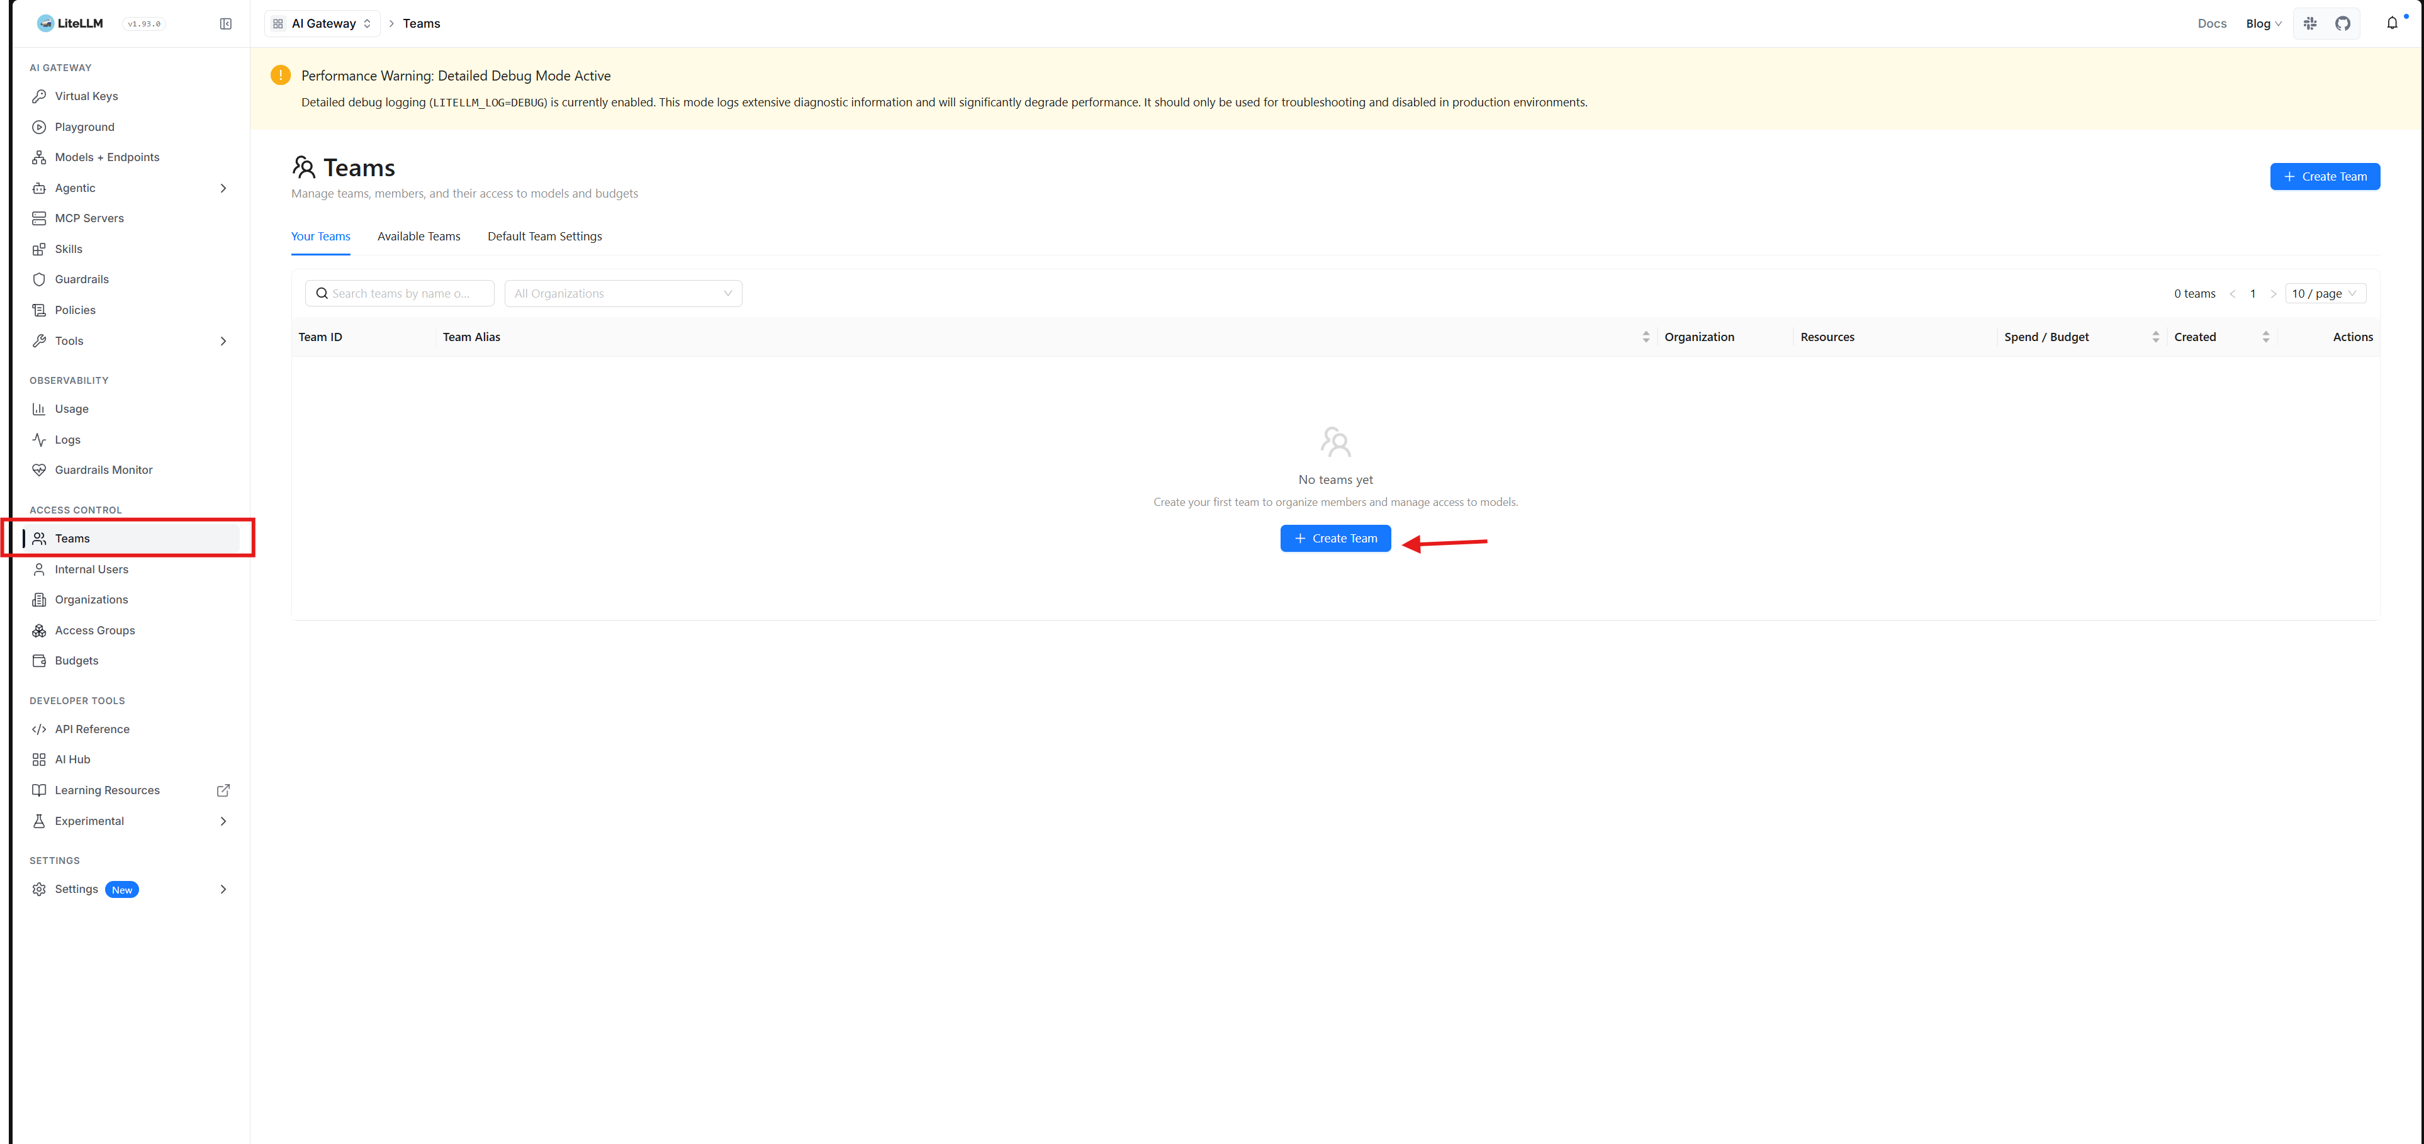Open notifications bell icon
This screenshot has width=2424, height=1144.
click(x=2392, y=23)
